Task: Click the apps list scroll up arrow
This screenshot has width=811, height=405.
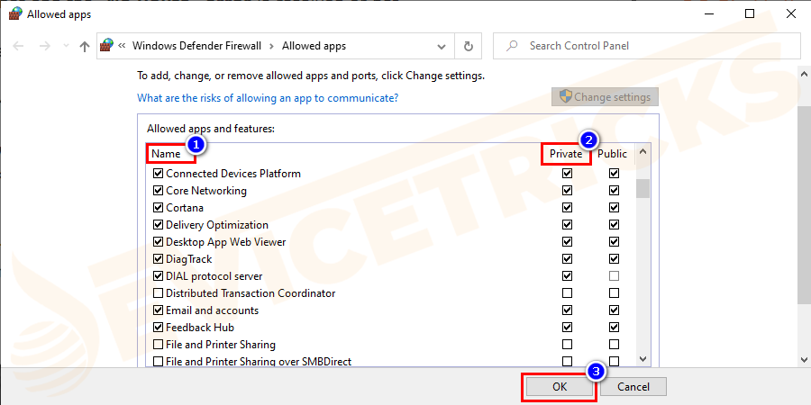Action: [x=642, y=152]
